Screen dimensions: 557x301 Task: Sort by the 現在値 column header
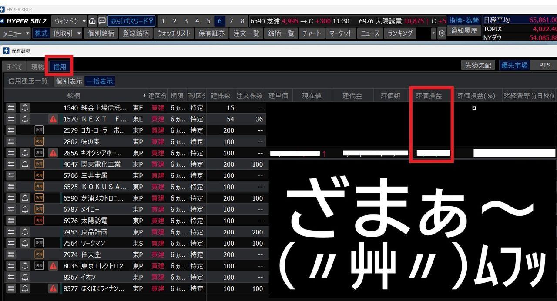[x=312, y=96]
